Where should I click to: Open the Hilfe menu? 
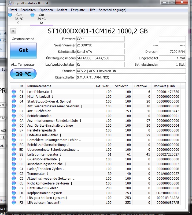92,10
